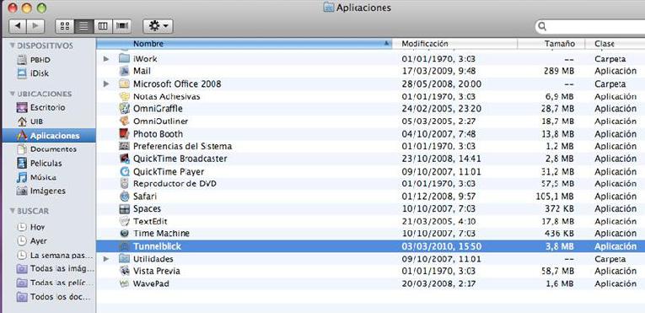Image resolution: width=645 pixels, height=313 pixels.
Task: Sort by Tamaño column
Action: coord(552,44)
